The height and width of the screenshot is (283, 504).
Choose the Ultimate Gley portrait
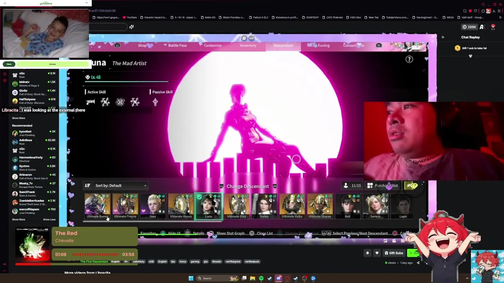pos(237,206)
